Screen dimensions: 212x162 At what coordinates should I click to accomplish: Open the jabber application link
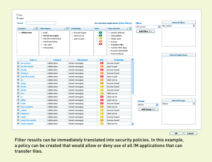(x=23, y=100)
